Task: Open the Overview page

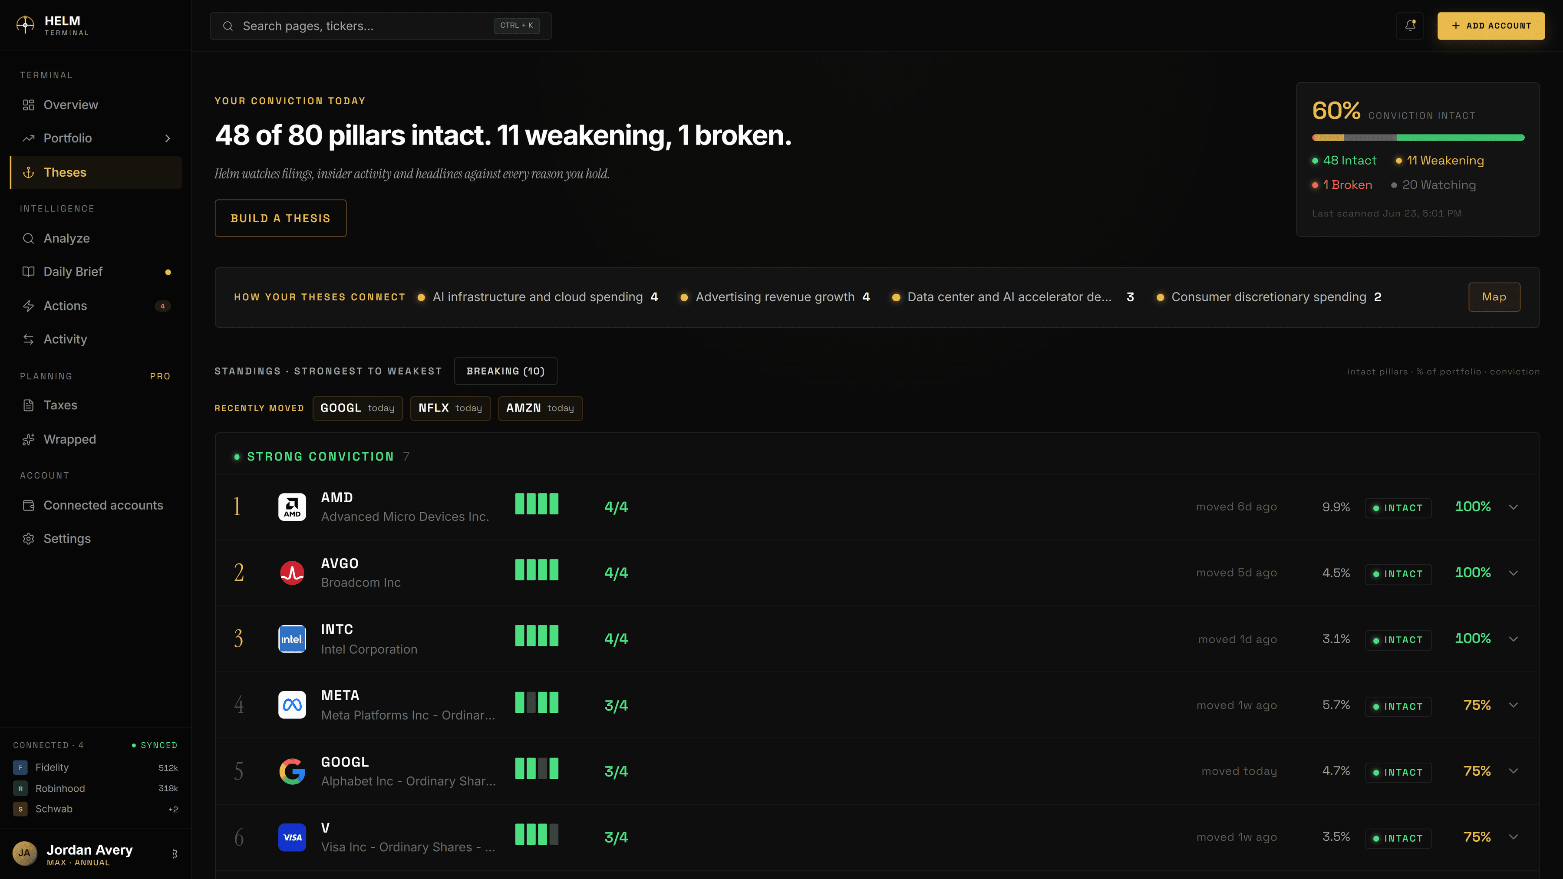Action: pos(96,105)
